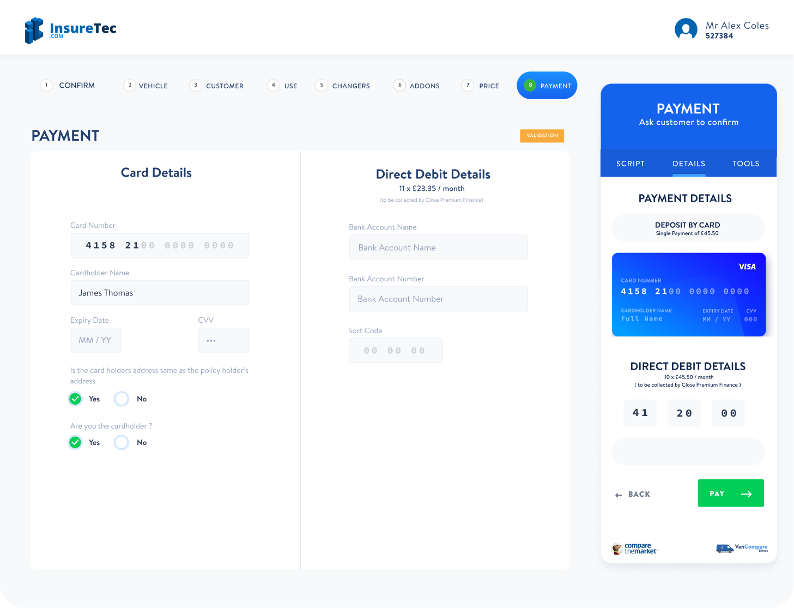Viewport: 794px width, 608px height.
Task: Select No for are you the cardholder
Action: click(122, 443)
